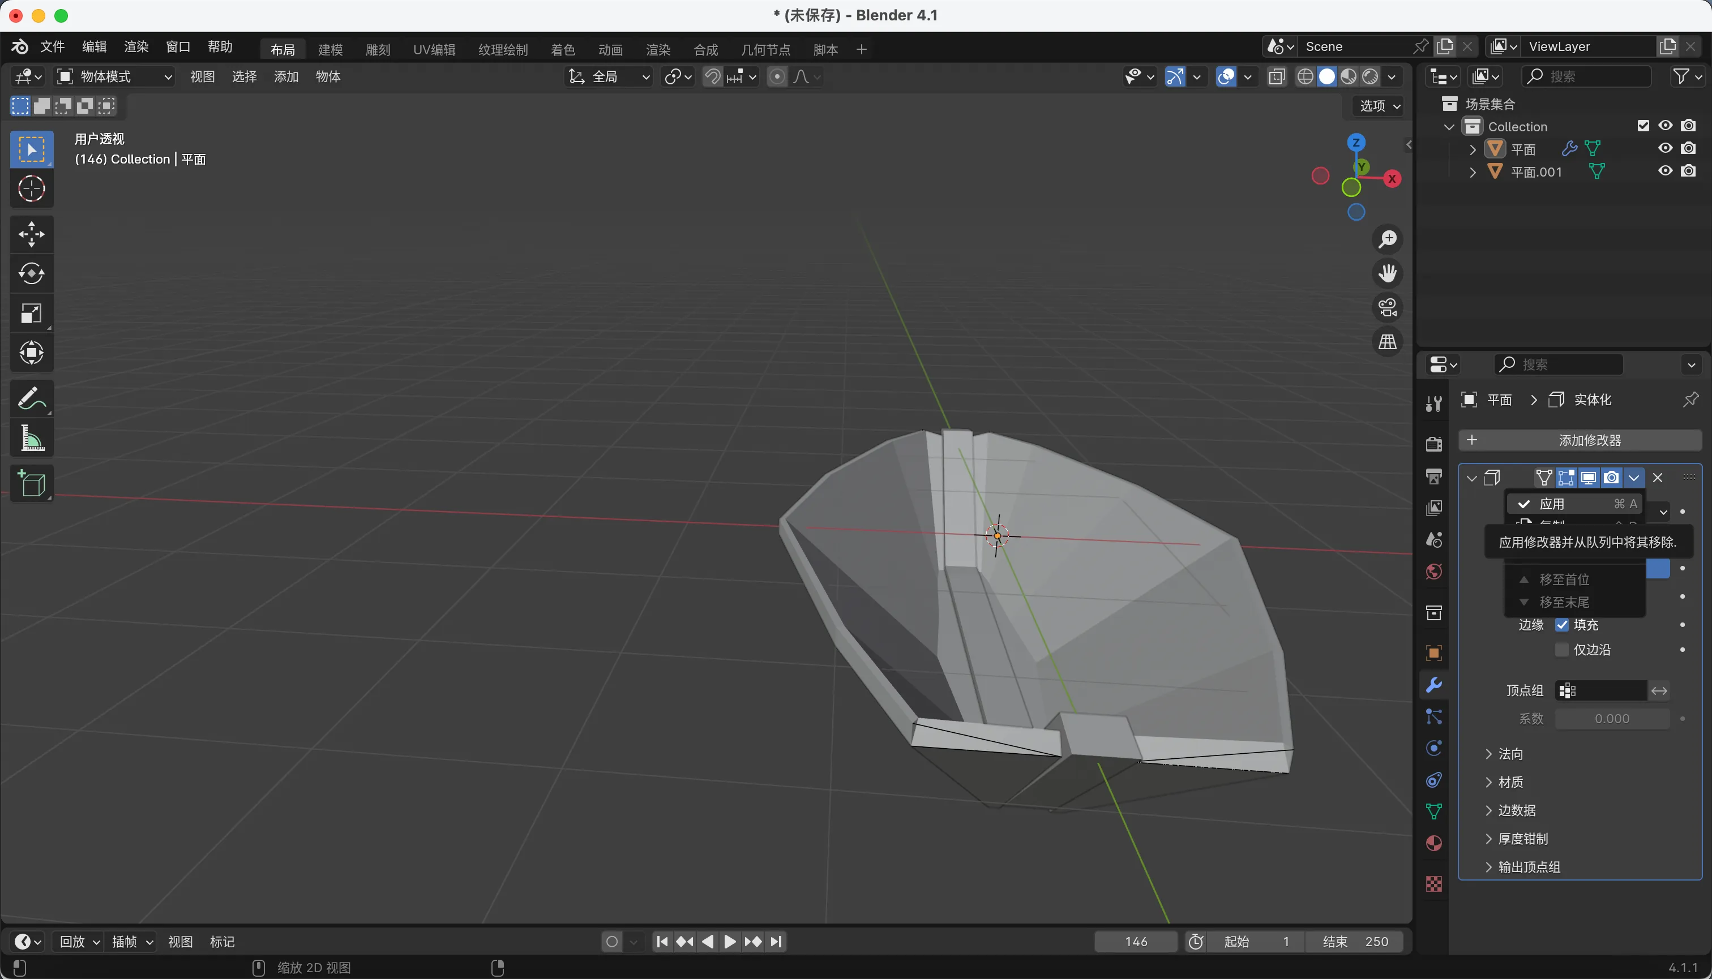Switch to the 建模 workspace tab

(x=330, y=50)
